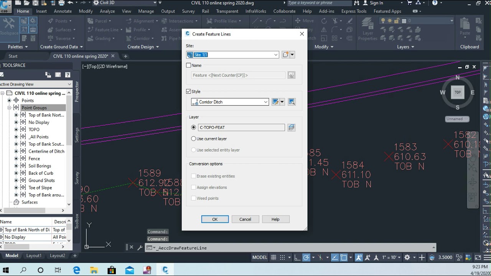Uncheck the Style checkbox
The height and width of the screenshot is (276, 491).
(188, 91)
